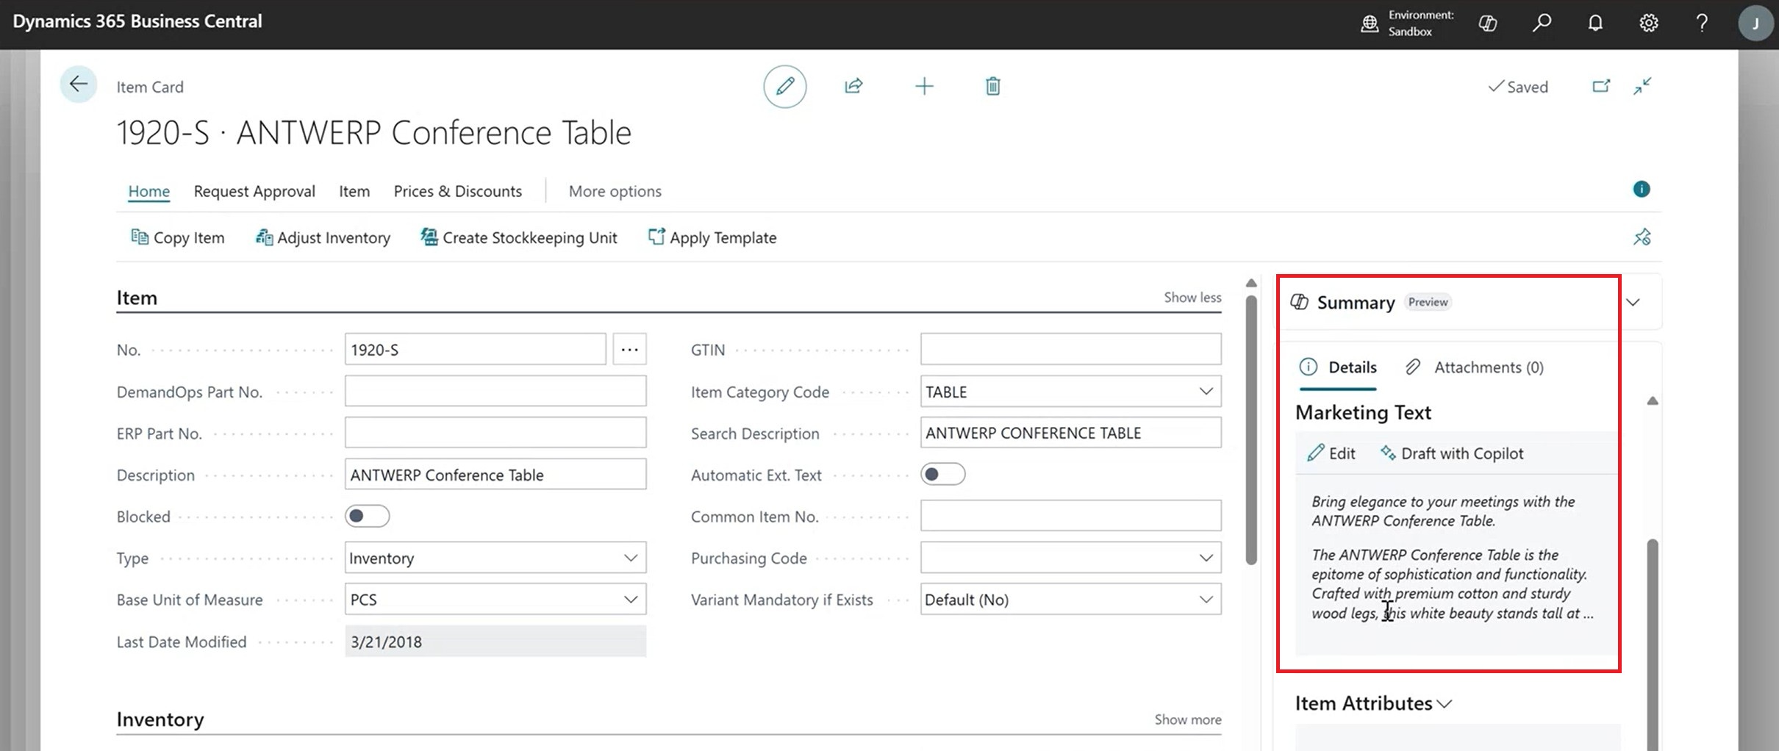The width and height of the screenshot is (1779, 751).
Task: Collapse the Summary section chevron
Action: coord(1633,302)
